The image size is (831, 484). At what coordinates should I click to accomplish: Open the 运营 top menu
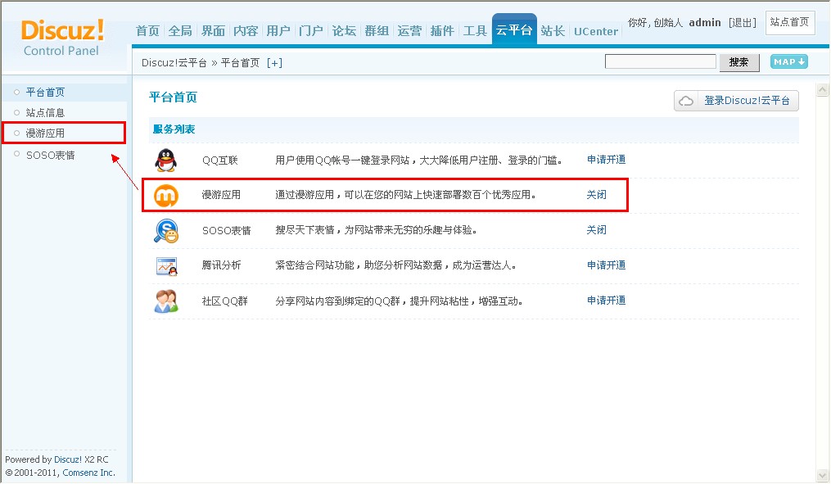[x=409, y=31]
